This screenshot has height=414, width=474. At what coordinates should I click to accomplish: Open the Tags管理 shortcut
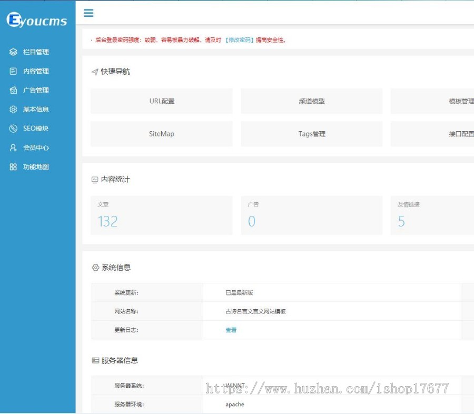[x=312, y=134]
